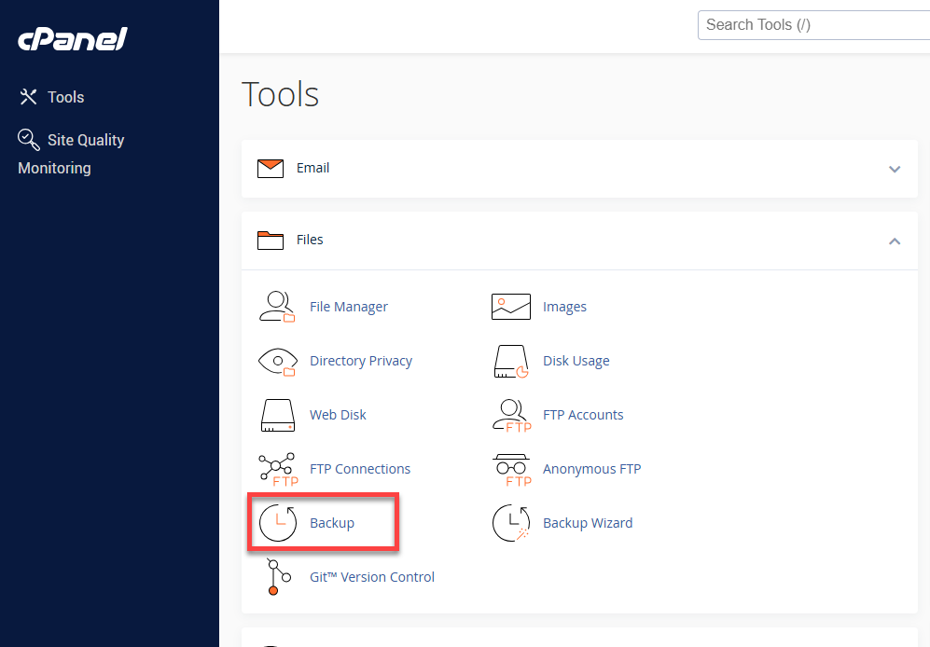The height and width of the screenshot is (647, 930).
Task: Click the Backup link text
Action: tap(332, 523)
